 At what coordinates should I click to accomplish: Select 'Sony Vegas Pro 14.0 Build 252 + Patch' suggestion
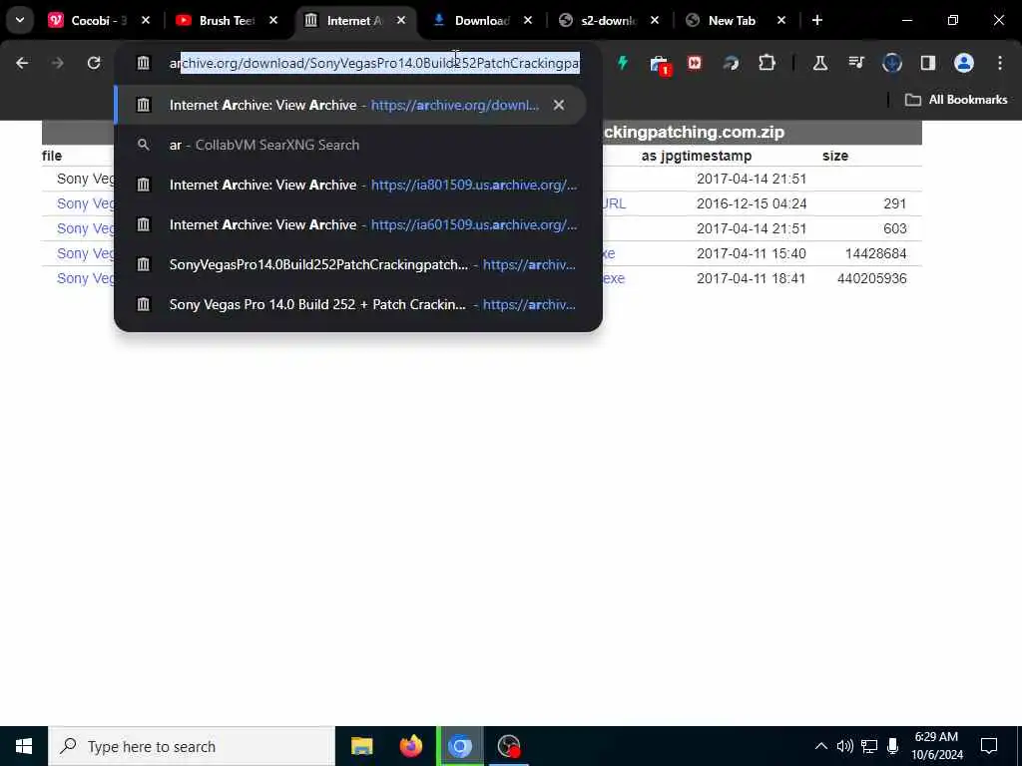(357, 304)
